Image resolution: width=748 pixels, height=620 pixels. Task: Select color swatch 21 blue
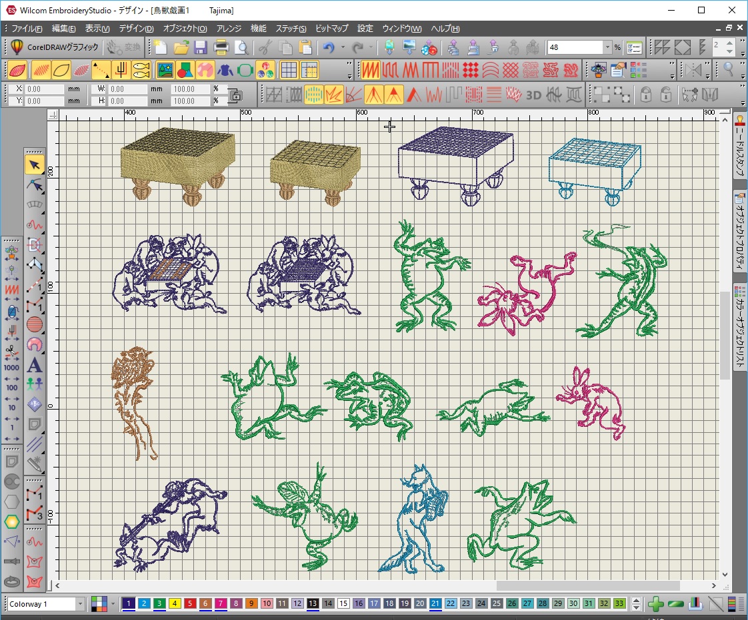(435, 604)
